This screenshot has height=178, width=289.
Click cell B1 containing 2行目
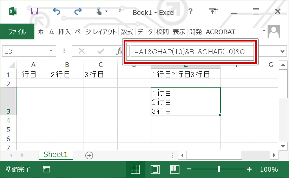(x=67, y=74)
